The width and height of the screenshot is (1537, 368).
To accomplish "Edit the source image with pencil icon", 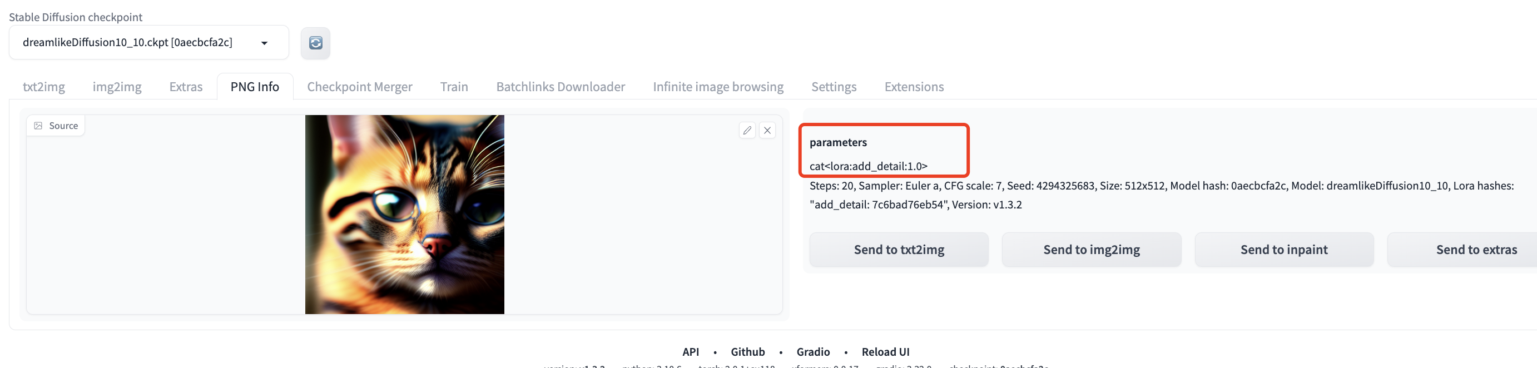I will click(x=747, y=130).
